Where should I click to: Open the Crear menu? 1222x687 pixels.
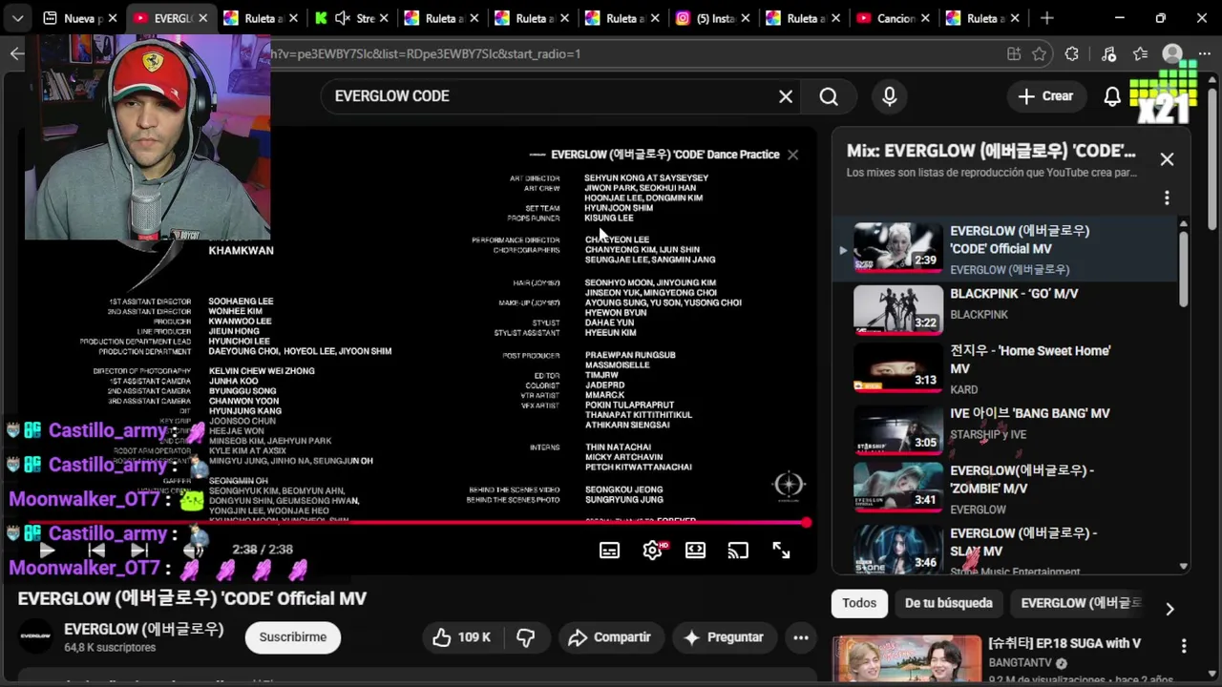pos(1045,96)
